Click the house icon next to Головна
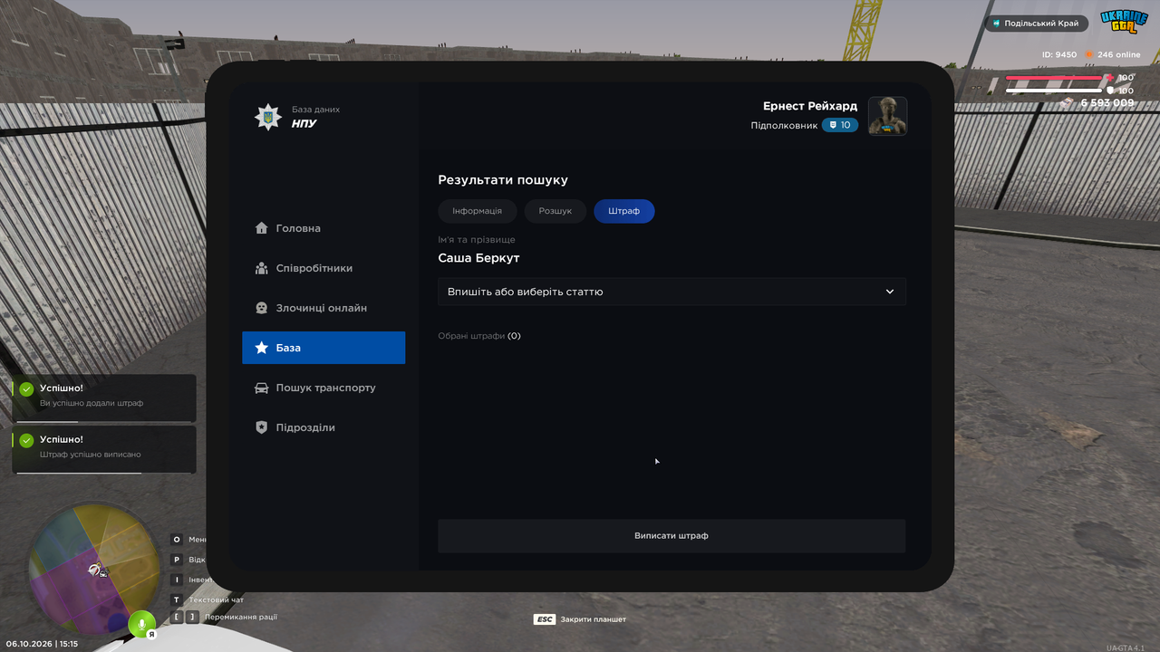1160x652 pixels. [x=262, y=228]
